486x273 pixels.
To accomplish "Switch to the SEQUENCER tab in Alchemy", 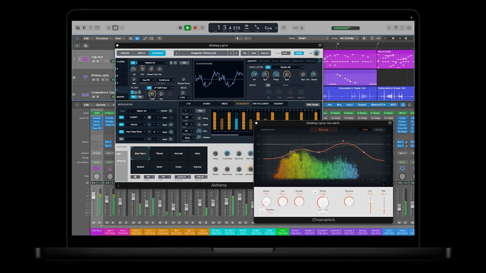I will (x=243, y=104).
